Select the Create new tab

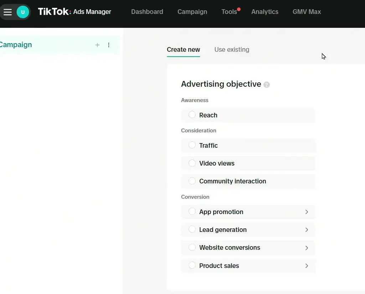(183, 50)
